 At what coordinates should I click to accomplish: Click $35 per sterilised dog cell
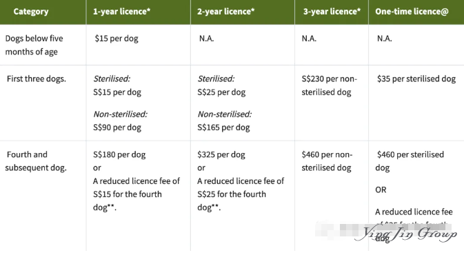tap(416, 79)
